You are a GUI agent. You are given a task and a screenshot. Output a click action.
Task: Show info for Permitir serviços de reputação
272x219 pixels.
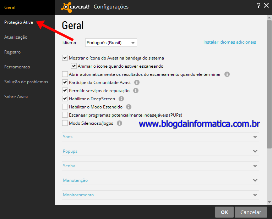pyautogui.click(x=136, y=91)
